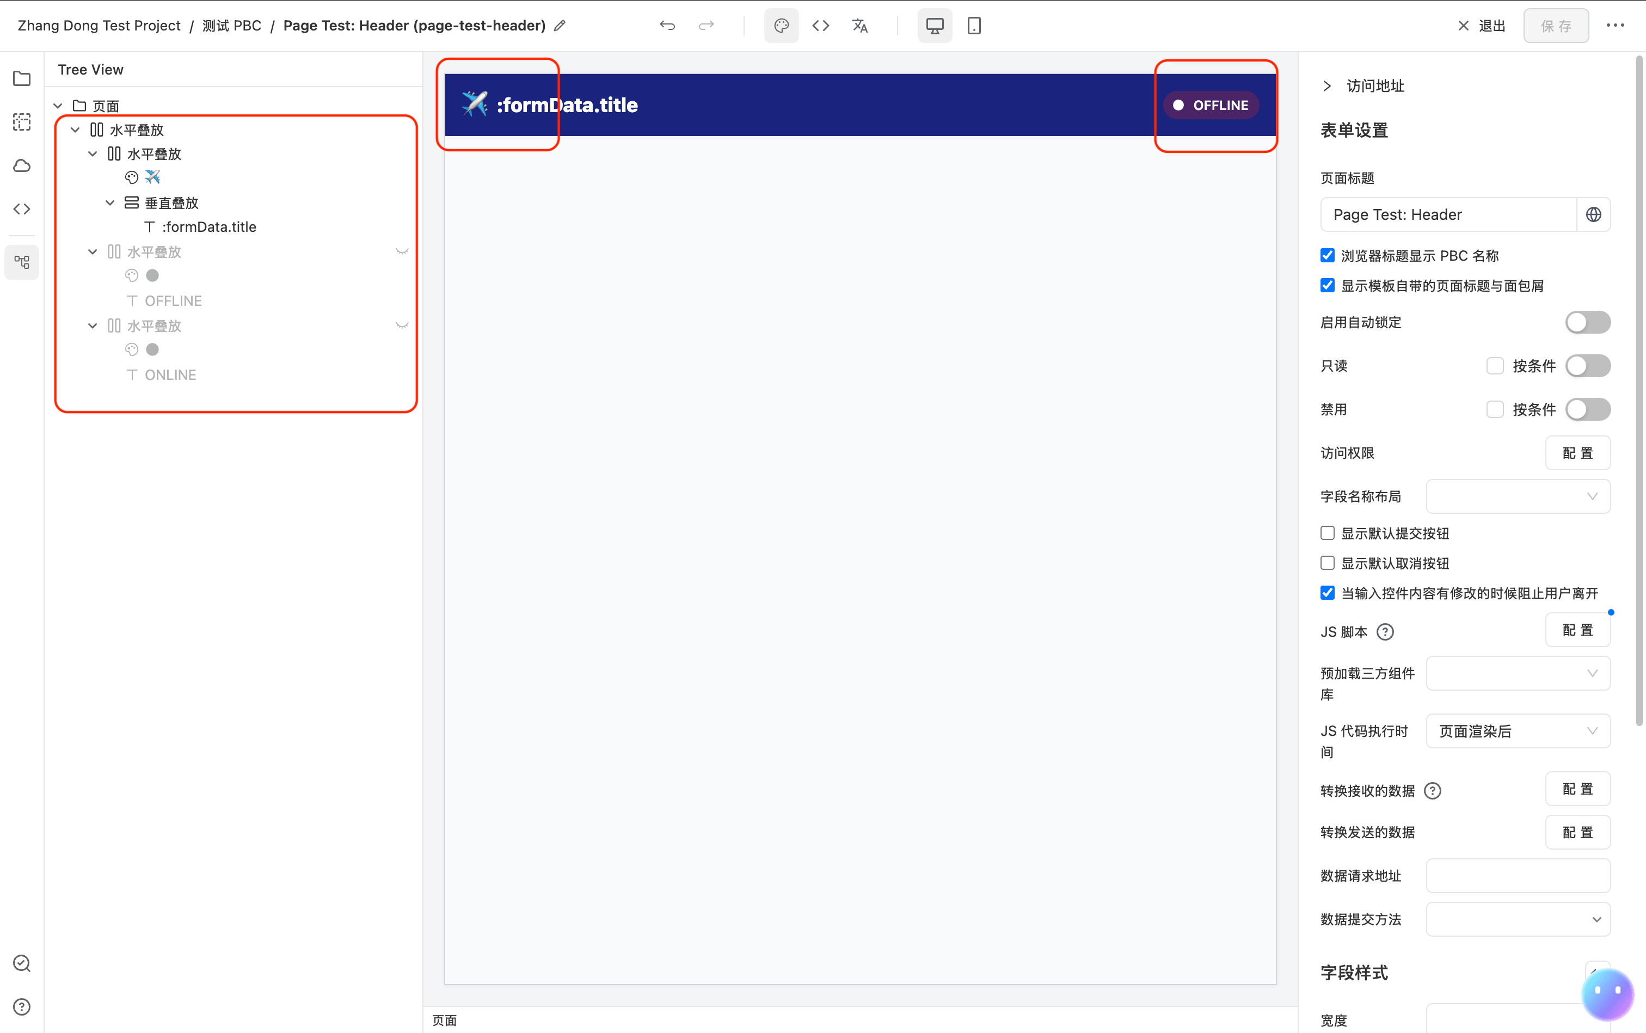The width and height of the screenshot is (1646, 1033).
Task: Check 按条件 for 禁用
Action: pos(1494,410)
